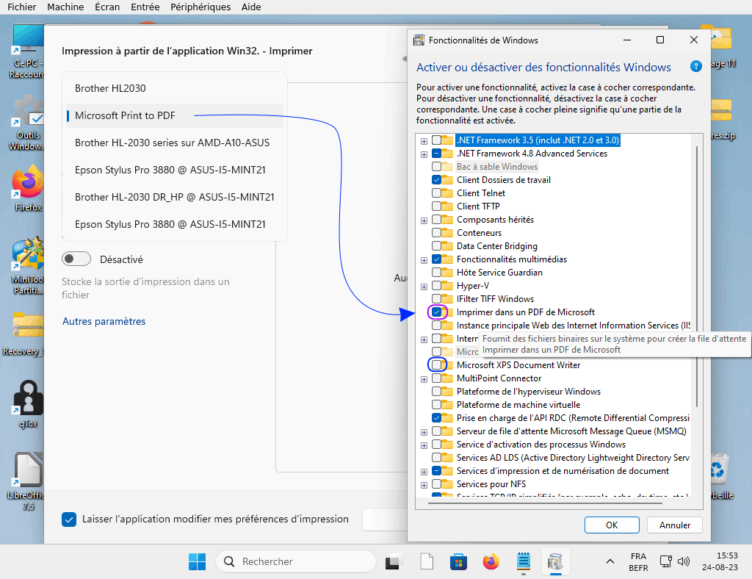
Task: Select the Brother HL2030 printer
Action: [175, 88]
